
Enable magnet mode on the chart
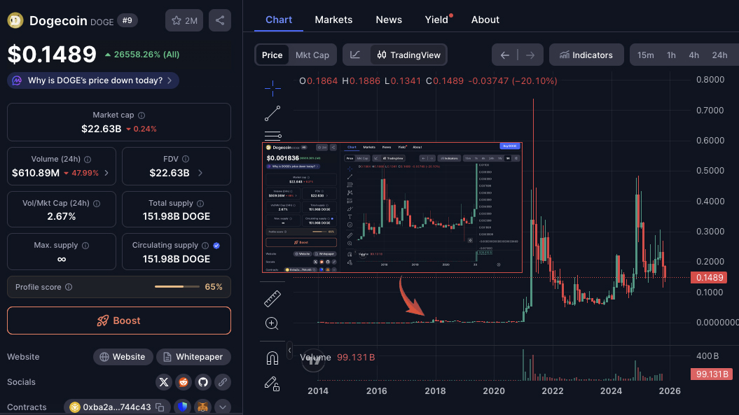pos(272,358)
